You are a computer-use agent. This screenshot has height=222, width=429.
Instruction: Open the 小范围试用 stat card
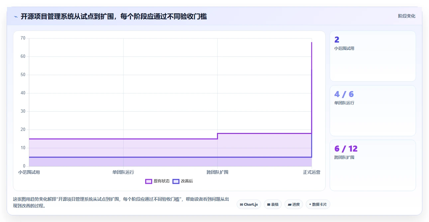(x=373, y=56)
